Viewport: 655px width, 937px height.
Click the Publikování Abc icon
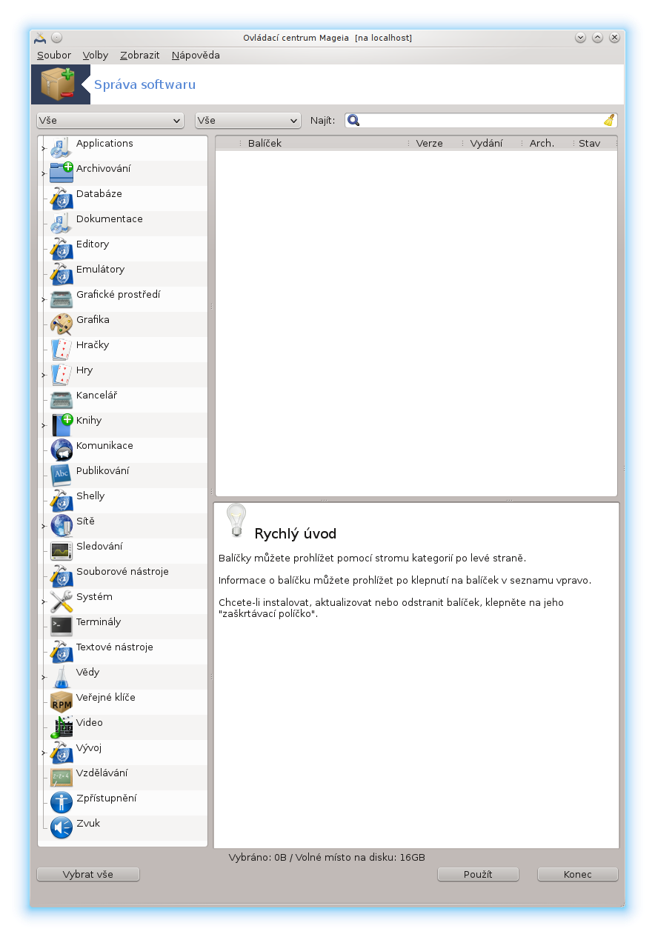click(x=61, y=476)
